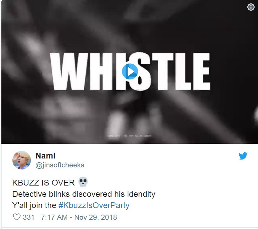Click the display name Nami
This screenshot has width=258, height=229.
point(45,156)
